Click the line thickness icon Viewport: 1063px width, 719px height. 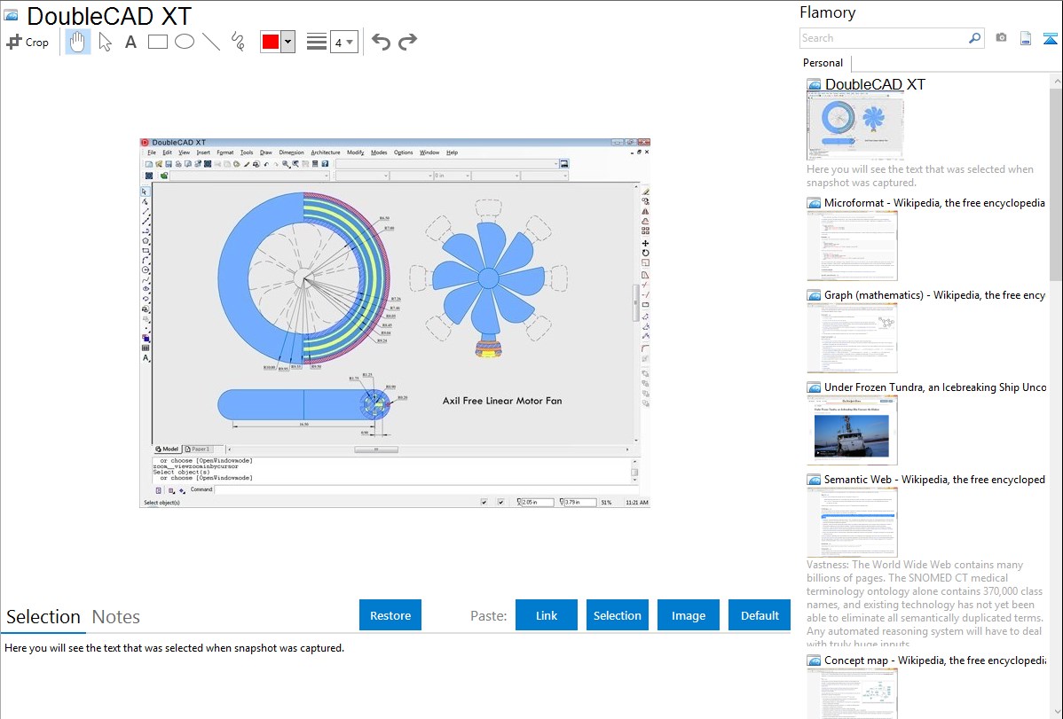[317, 42]
